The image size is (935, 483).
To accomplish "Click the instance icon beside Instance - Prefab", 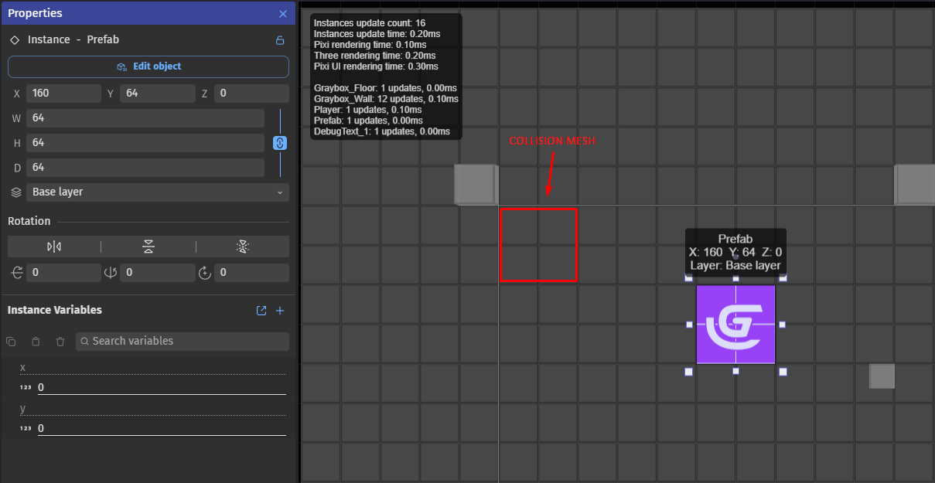I will [x=15, y=40].
